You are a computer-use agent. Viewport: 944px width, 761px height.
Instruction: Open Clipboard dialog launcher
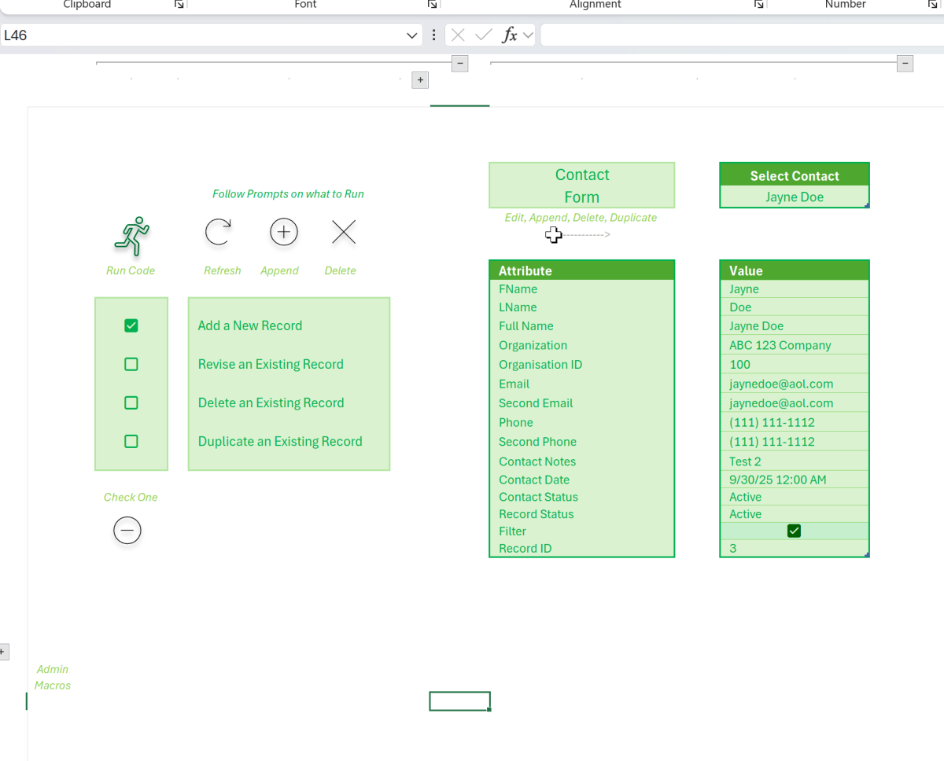tap(179, 4)
